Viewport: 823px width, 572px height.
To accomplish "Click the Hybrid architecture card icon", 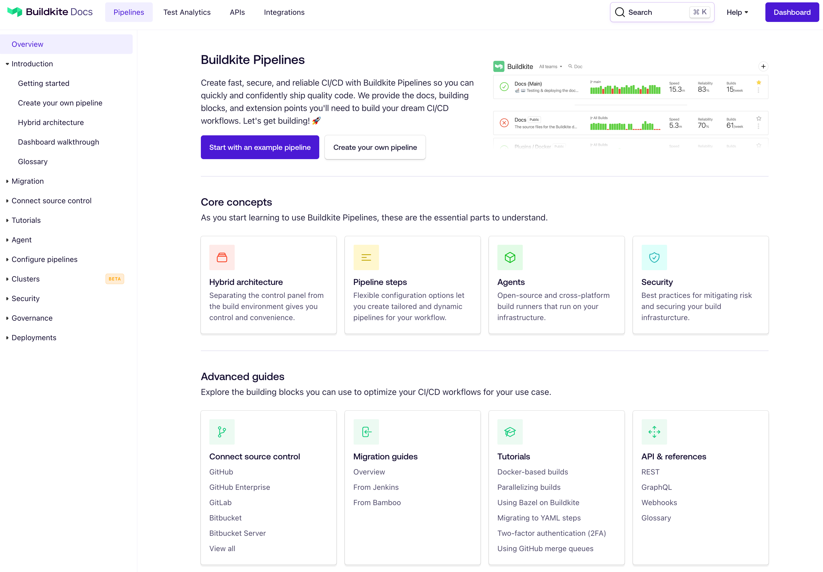I will point(222,257).
